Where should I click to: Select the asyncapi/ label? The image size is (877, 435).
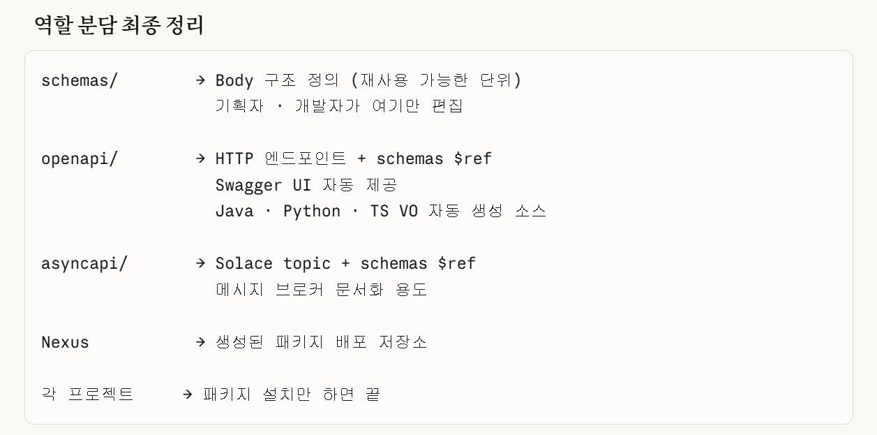(84, 264)
